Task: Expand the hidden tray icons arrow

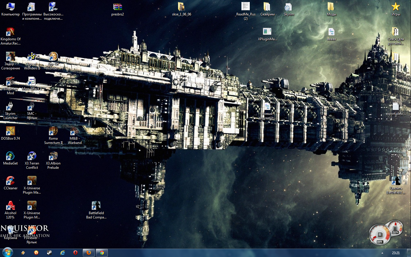Action: [x=382, y=253]
